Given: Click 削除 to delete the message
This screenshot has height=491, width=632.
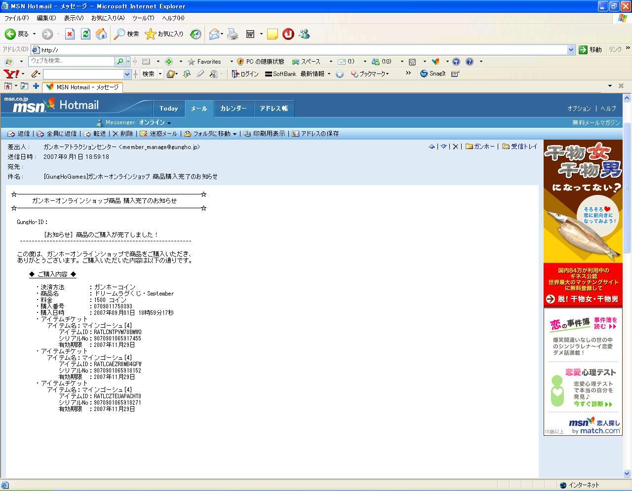Looking at the screenshot, I should pos(123,134).
